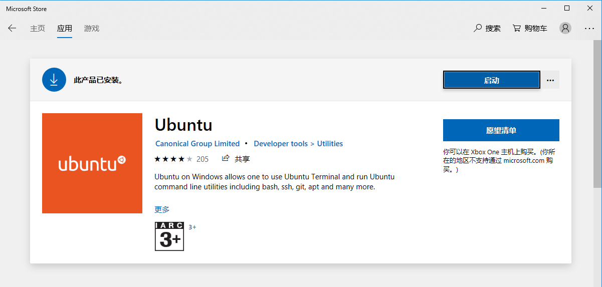
Task: Expand the description with 更多
Action: click(162, 209)
